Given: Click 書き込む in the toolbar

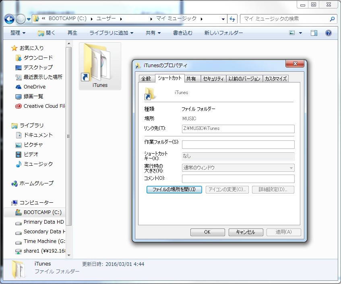Looking at the screenshot, I should pyautogui.click(x=183, y=33).
